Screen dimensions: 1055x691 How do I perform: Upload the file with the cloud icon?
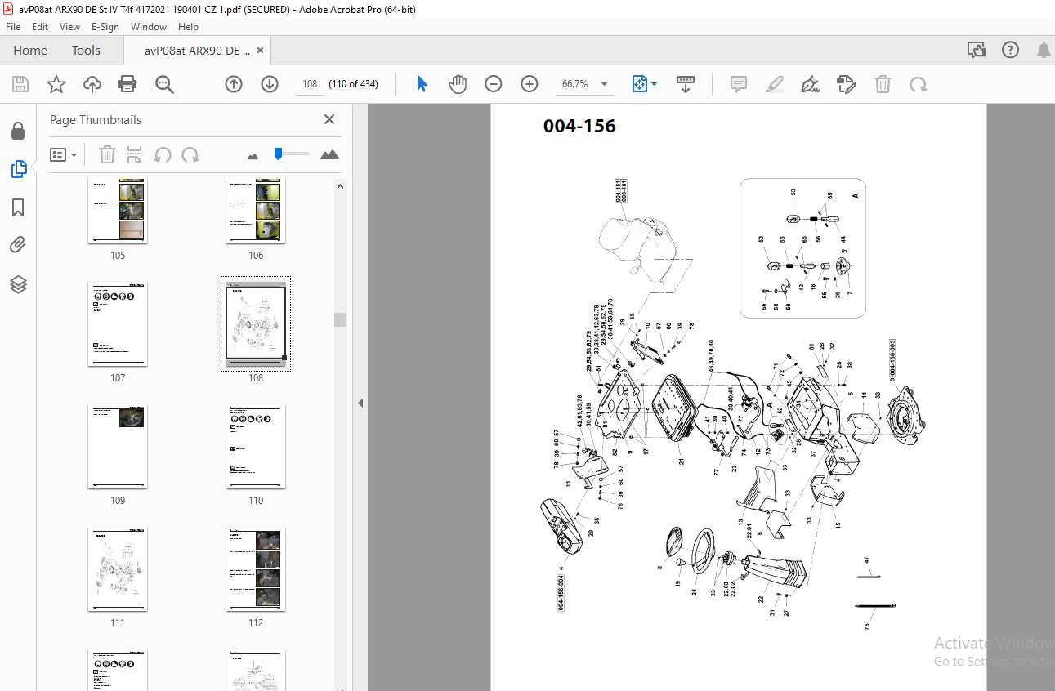[x=92, y=84]
